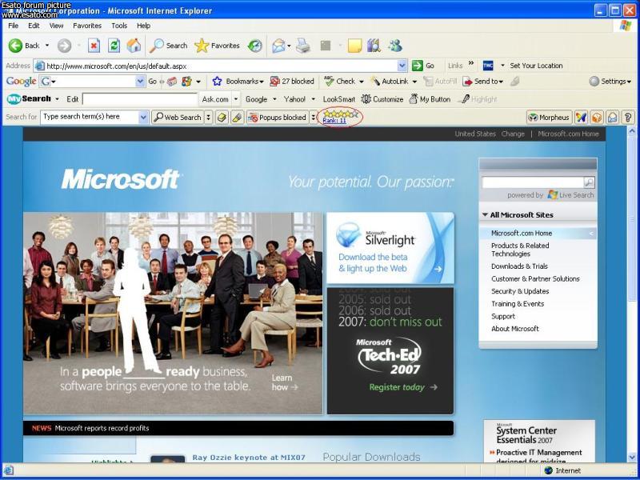Open the Tools menu
The width and height of the screenshot is (640, 480).
tap(119, 26)
